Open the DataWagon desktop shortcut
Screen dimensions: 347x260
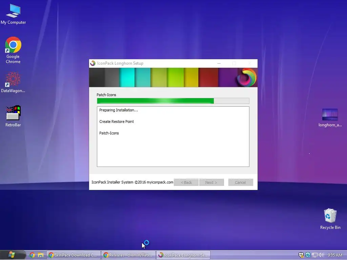(x=13, y=82)
